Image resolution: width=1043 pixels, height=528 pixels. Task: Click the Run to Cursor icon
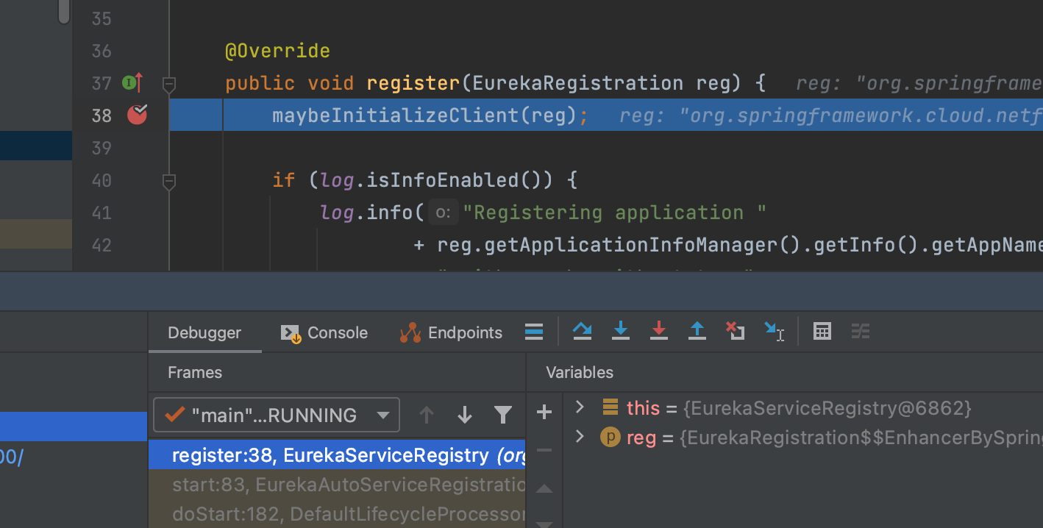tap(774, 332)
